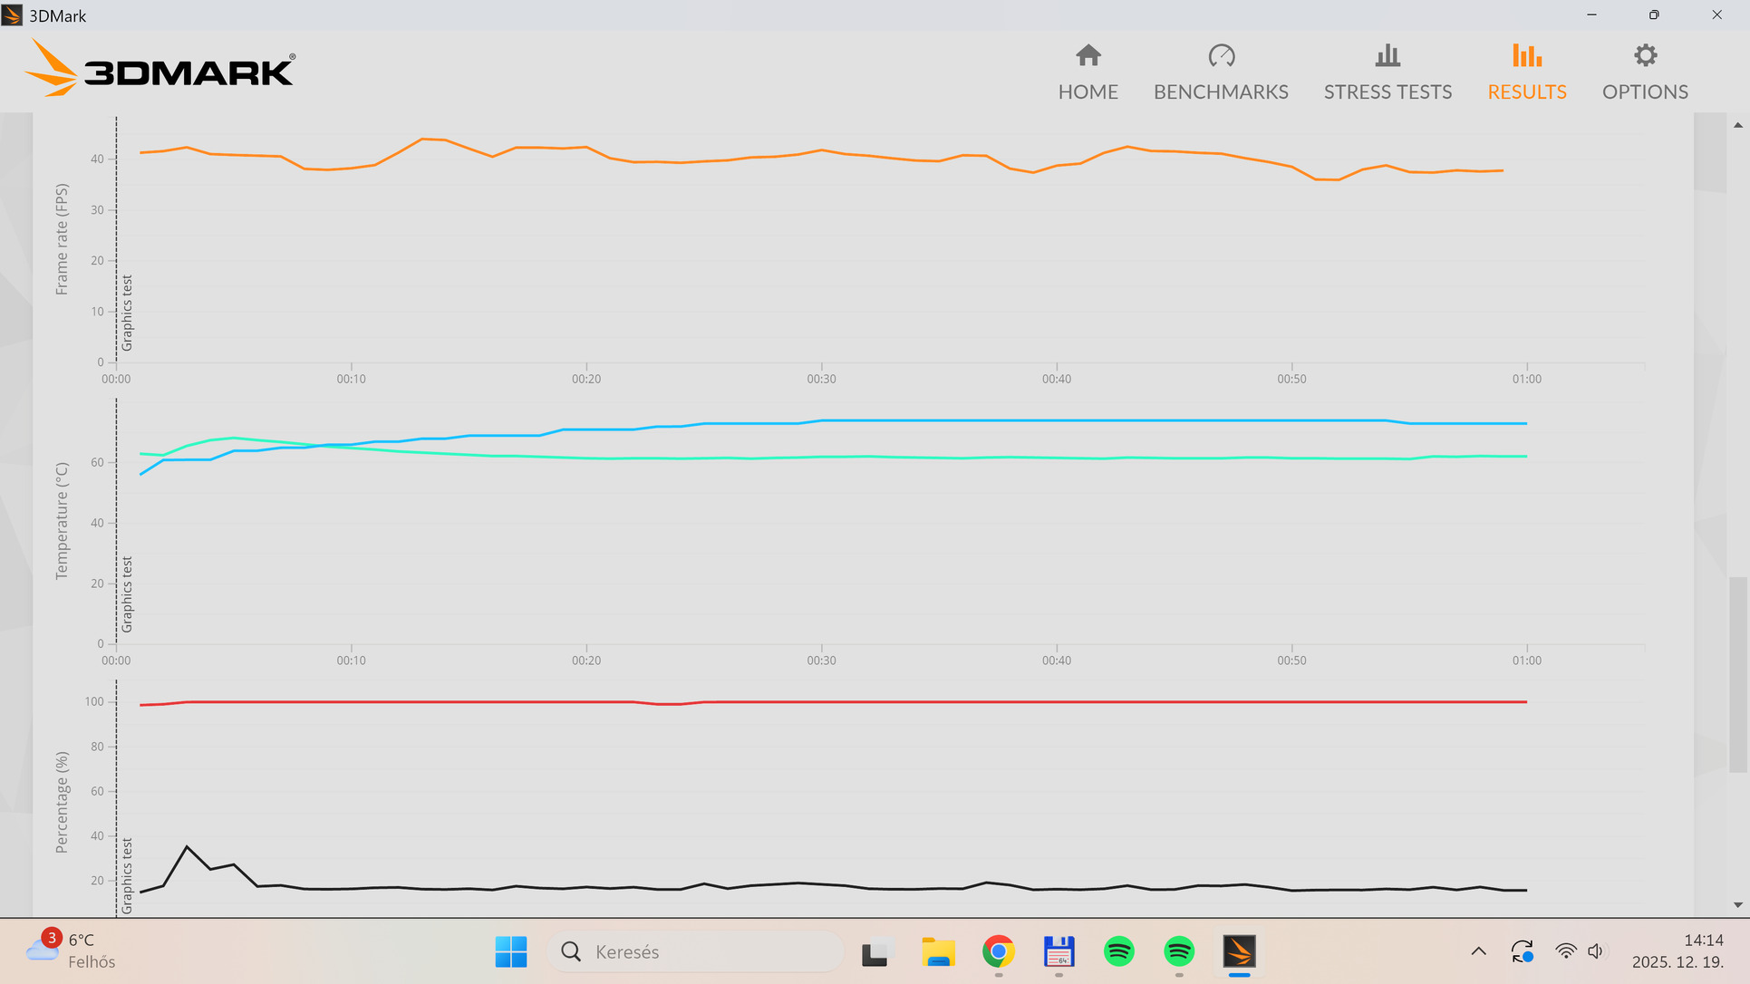Open the HOME house icon
1750x984 pixels.
pyautogui.click(x=1088, y=56)
